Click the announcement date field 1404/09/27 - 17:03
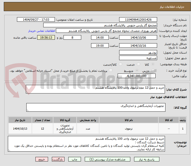 [36, 20]
